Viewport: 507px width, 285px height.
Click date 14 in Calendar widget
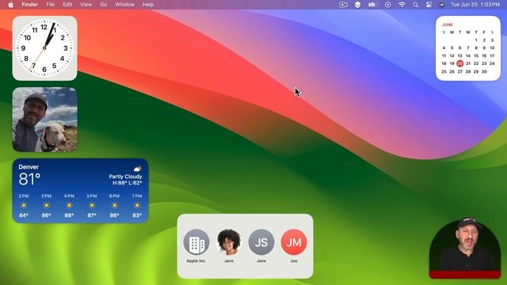[x=468, y=56]
